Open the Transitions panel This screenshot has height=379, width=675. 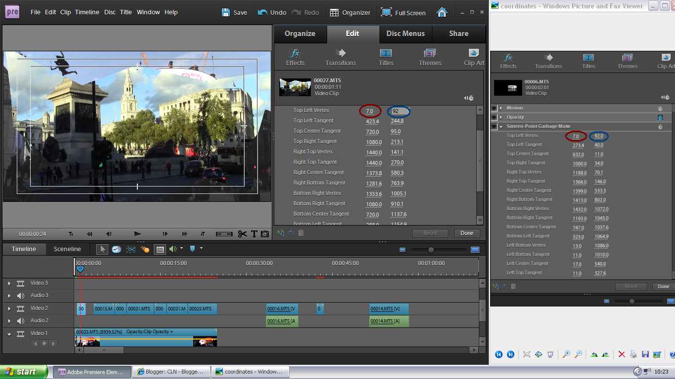coord(340,57)
